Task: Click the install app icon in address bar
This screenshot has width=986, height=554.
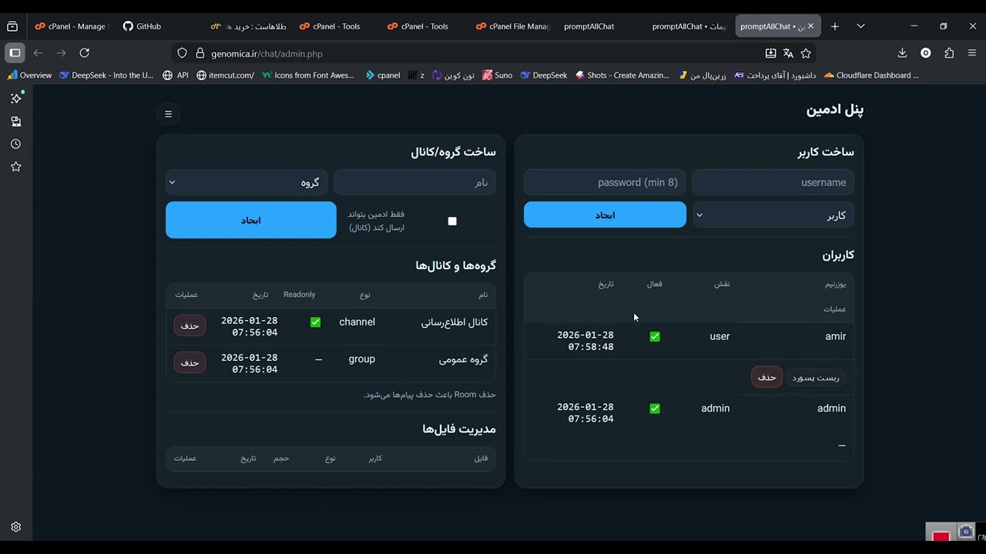Action: (770, 53)
